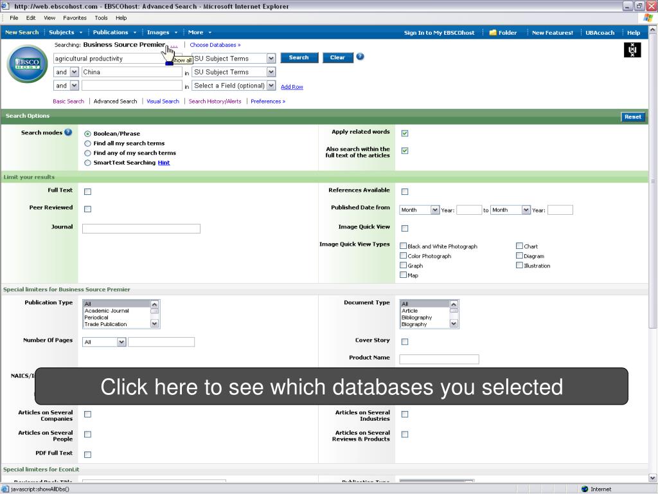Click the Reset button in Search Options
Screen dimensions: 658x494
click(632, 117)
